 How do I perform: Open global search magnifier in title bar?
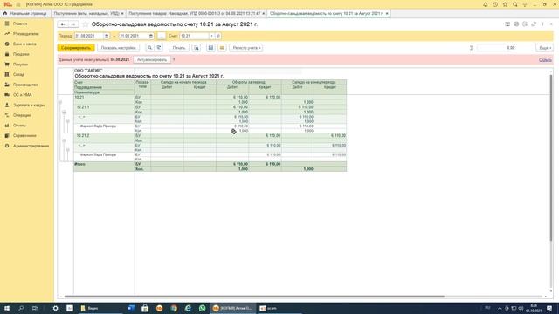(x=515, y=4)
